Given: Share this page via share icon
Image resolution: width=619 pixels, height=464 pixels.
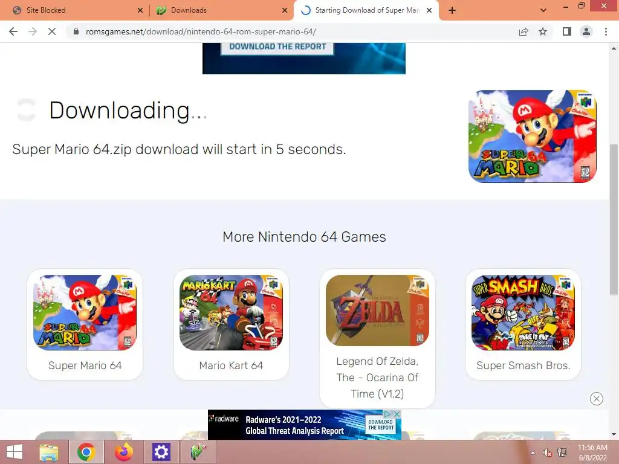Looking at the screenshot, I should [523, 31].
